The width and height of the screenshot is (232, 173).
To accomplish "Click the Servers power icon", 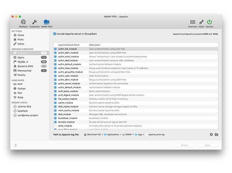I will point(209,23).
